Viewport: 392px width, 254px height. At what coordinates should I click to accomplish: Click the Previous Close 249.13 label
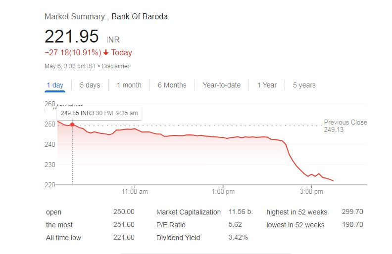(345, 126)
